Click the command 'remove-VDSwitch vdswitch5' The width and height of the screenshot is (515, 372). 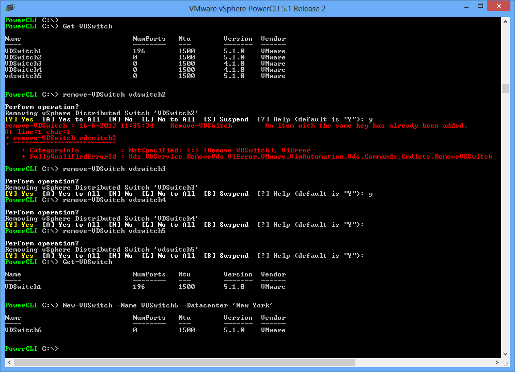tap(114, 231)
